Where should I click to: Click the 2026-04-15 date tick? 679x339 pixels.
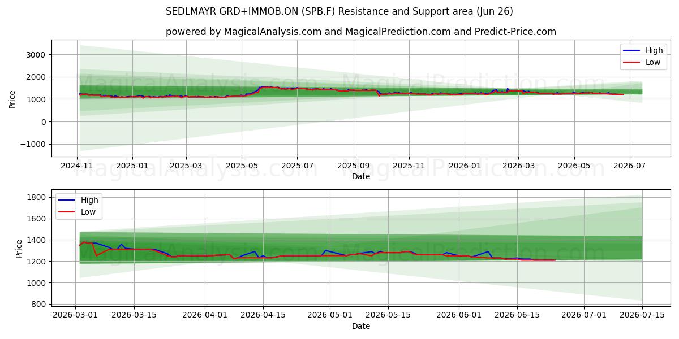coord(263,315)
